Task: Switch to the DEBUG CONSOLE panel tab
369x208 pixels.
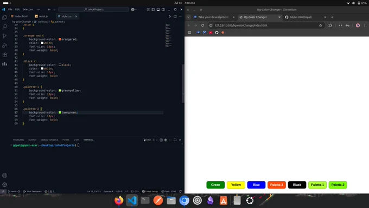Action: pos(49,140)
